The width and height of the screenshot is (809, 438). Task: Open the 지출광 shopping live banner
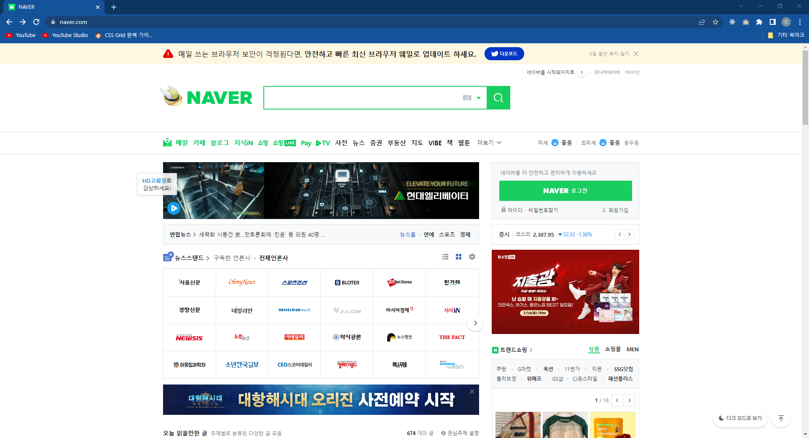[565, 292]
